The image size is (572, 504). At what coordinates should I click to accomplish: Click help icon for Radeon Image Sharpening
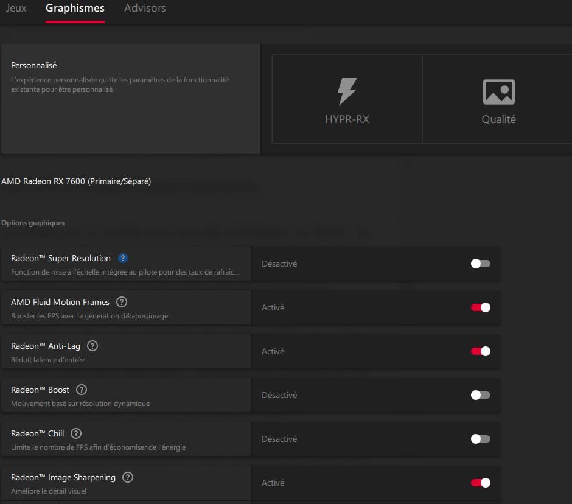pyautogui.click(x=128, y=477)
